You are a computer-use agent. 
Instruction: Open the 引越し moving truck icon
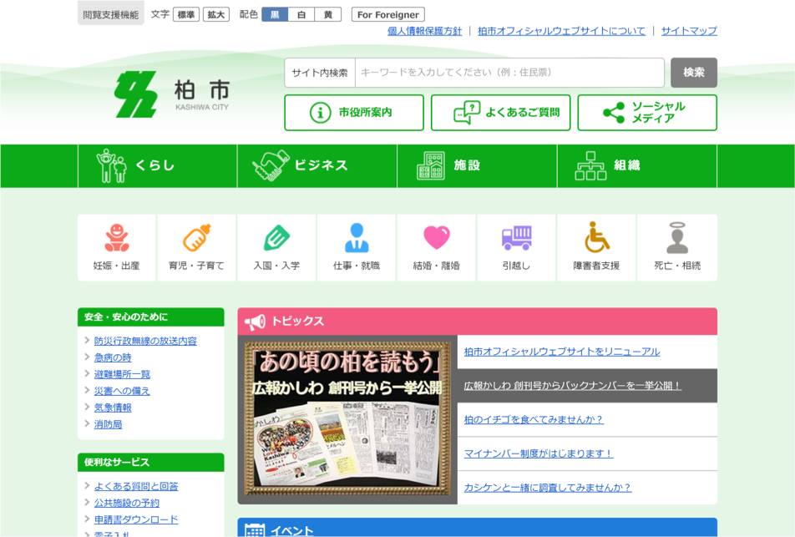pos(517,238)
